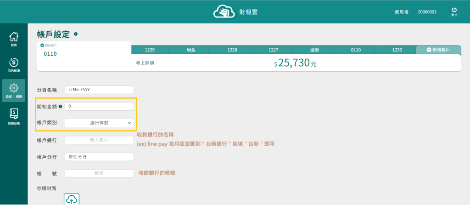Screen dimensions: 470x205
Task: Select the 設定｜帳務 gear icon
Action: 14,88
